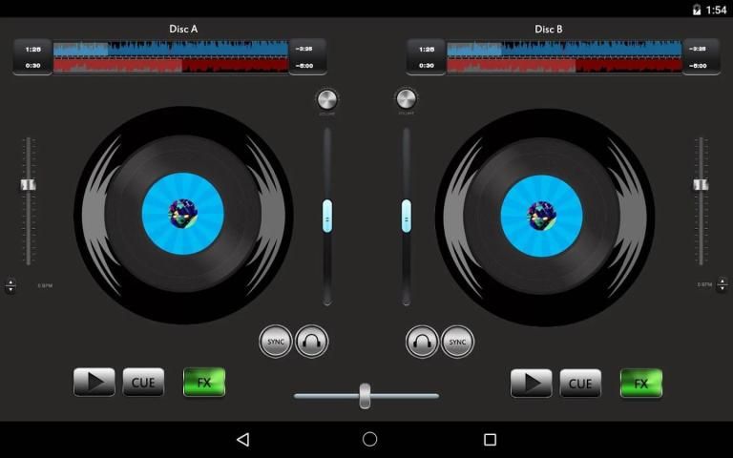Click the BPM stepper arrows beside Disc B
Viewport: 733px width, 458px height.
click(722, 285)
